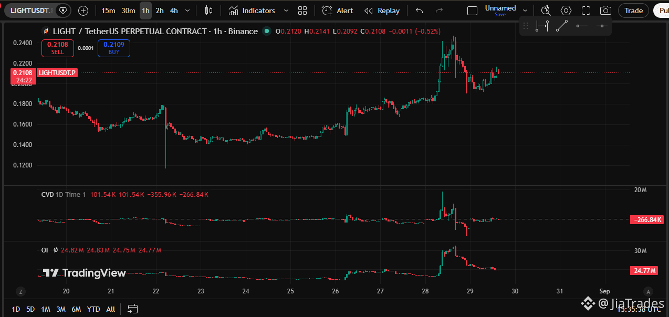The image size is (669, 317).
Task: Click the green market status dot
Action: pyautogui.click(x=267, y=31)
